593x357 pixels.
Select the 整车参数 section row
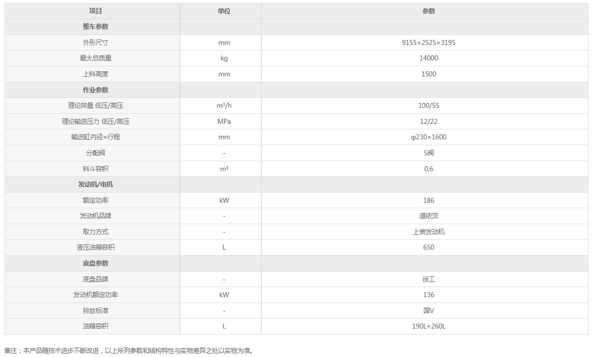[x=296, y=27]
